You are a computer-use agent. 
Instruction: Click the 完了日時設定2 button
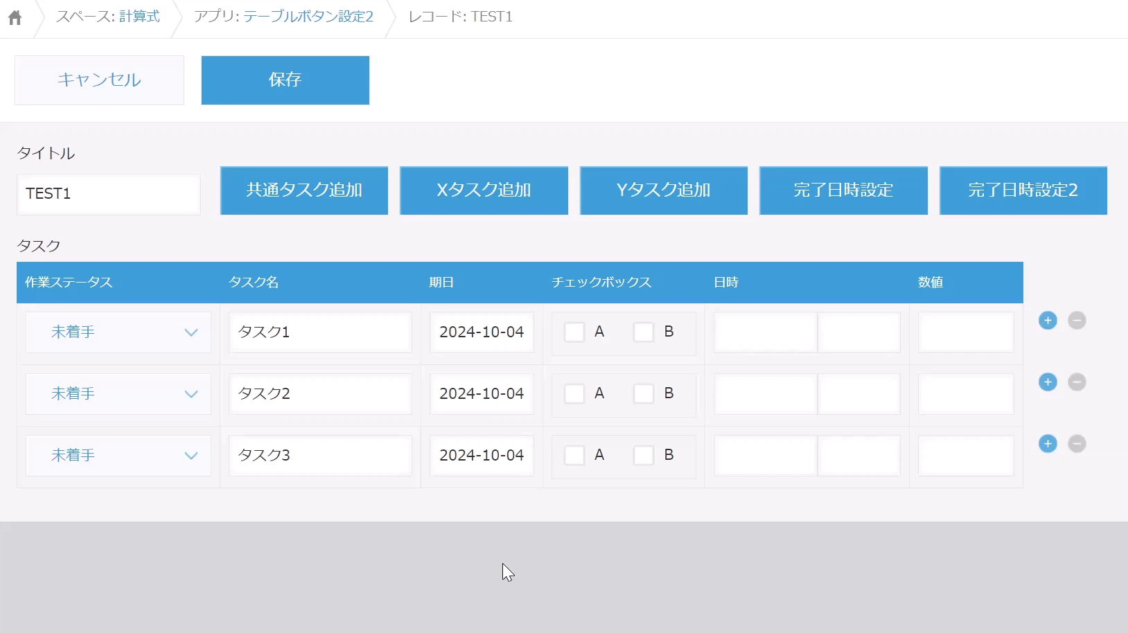coord(1023,190)
